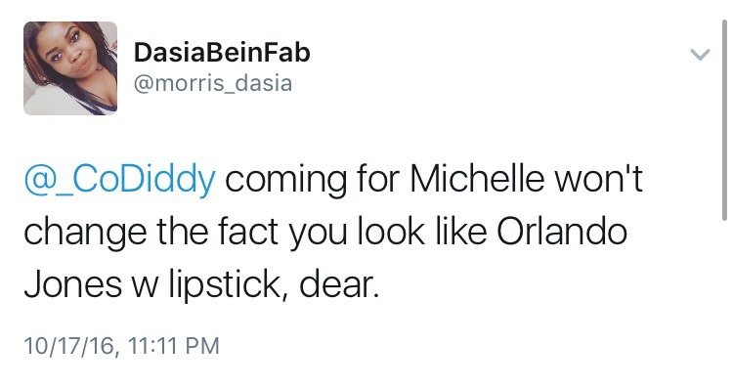Viewport: 733px width, 387px height.
Task: Open the @morris_dasia handle
Action: pyautogui.click(x=213, y=84)
